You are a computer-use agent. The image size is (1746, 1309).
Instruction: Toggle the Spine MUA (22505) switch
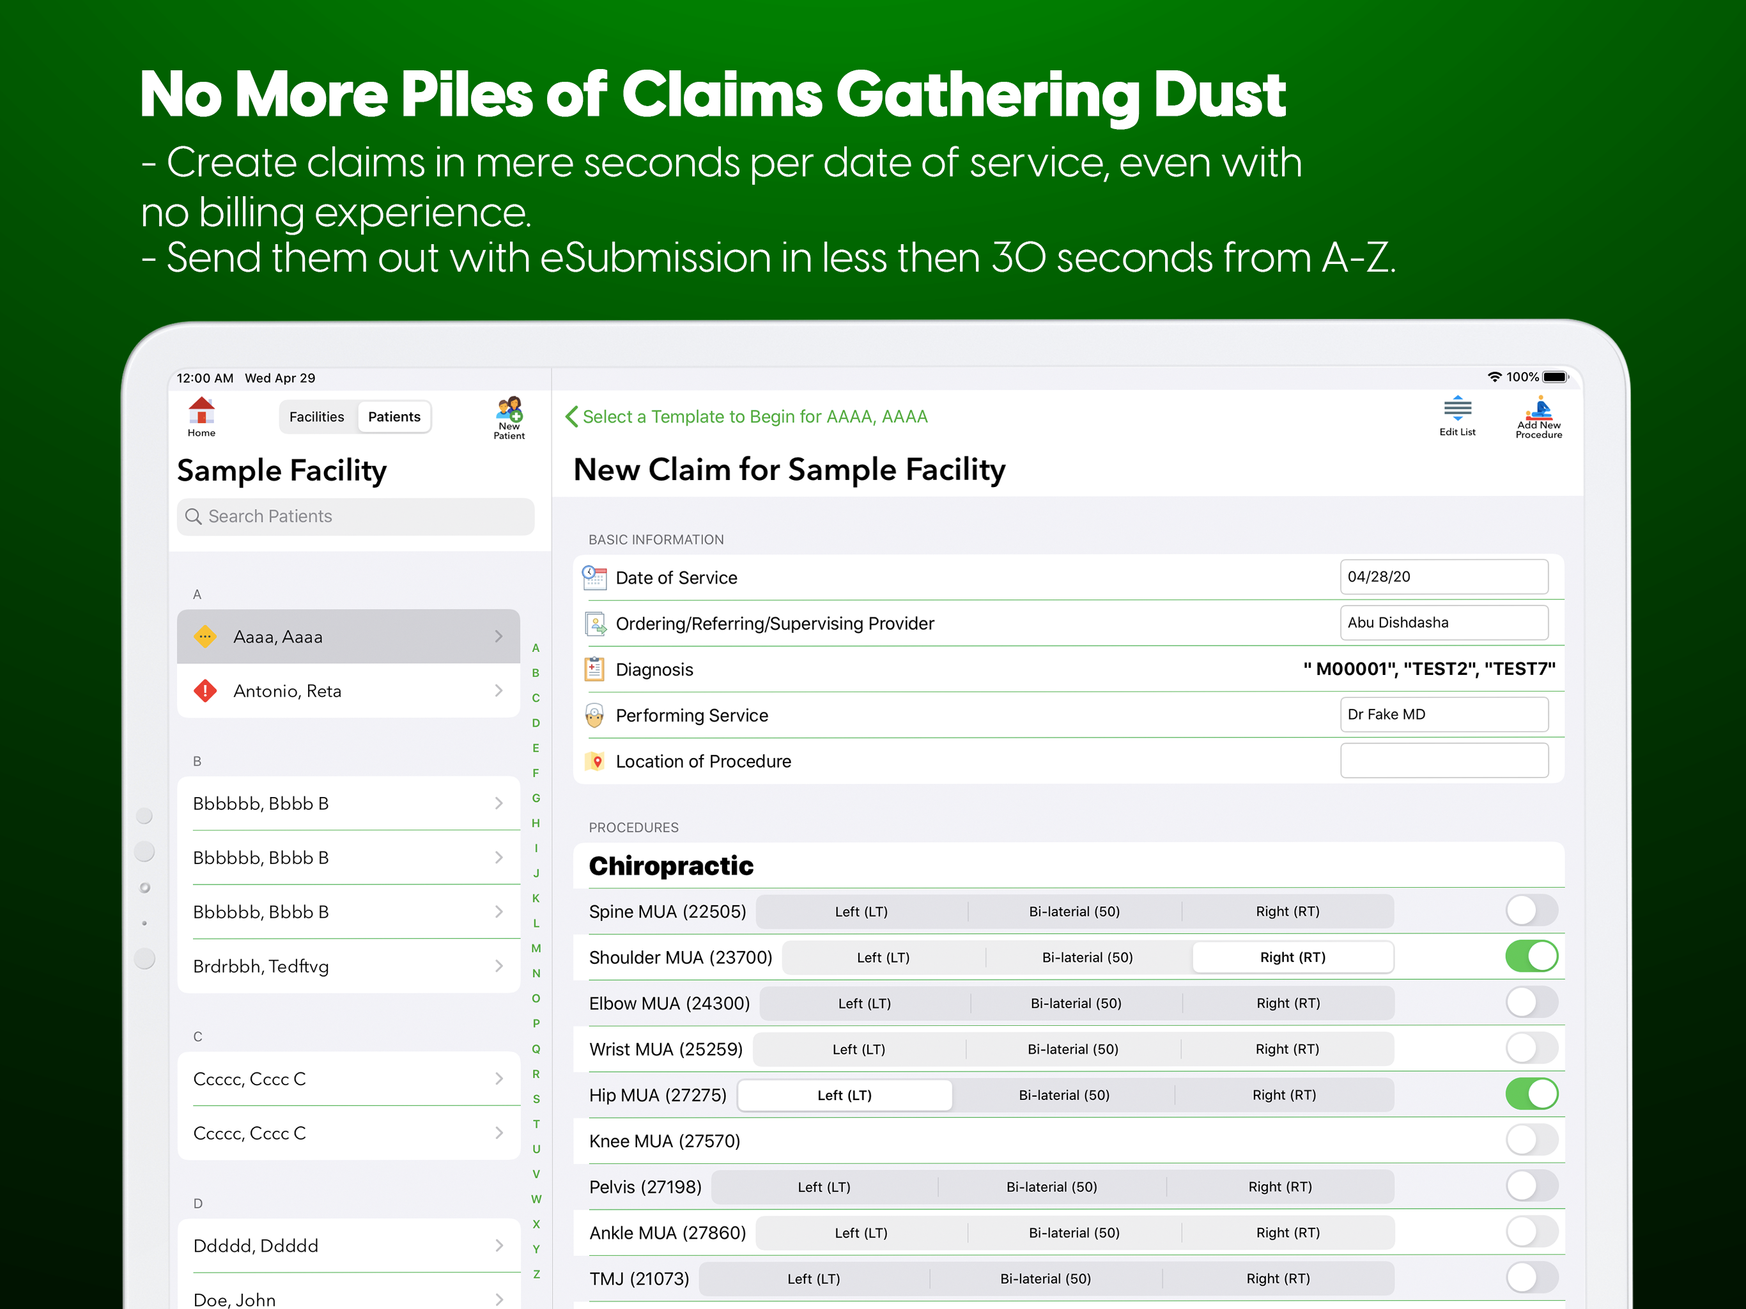click(1531, 910)
